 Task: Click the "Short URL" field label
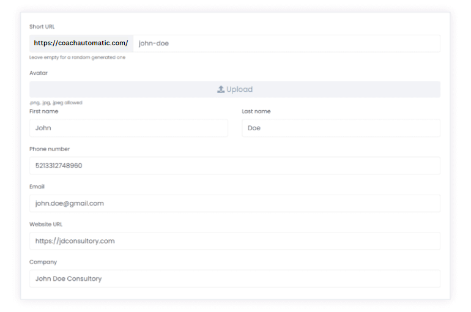point(42,27)
